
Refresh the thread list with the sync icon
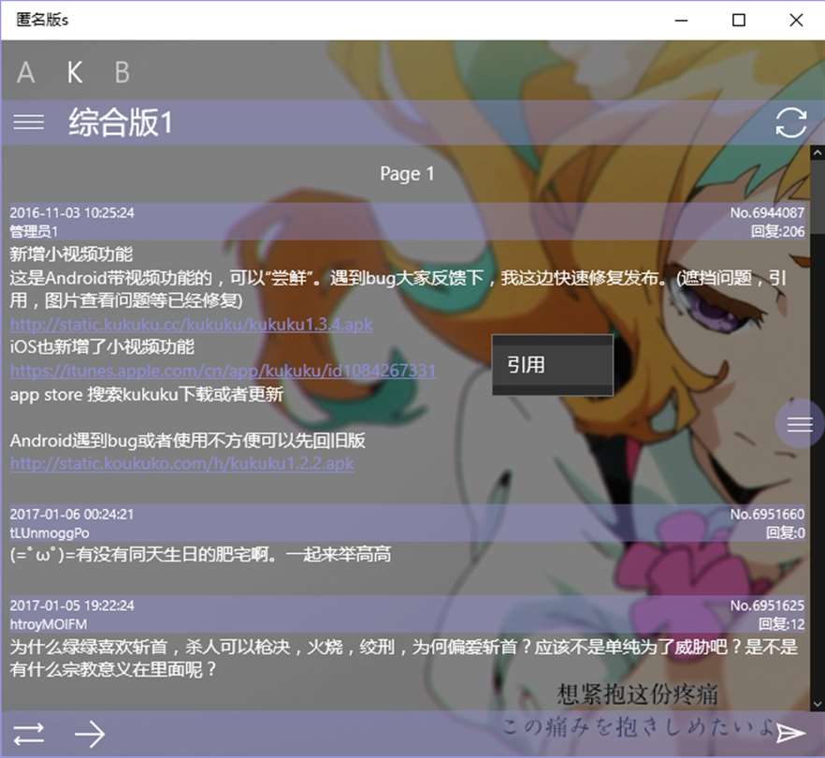[x=790, y=122]
